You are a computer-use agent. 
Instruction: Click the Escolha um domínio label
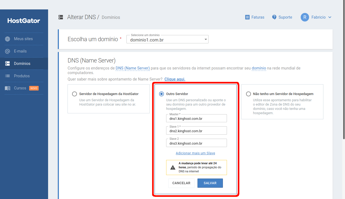(93, 39)
